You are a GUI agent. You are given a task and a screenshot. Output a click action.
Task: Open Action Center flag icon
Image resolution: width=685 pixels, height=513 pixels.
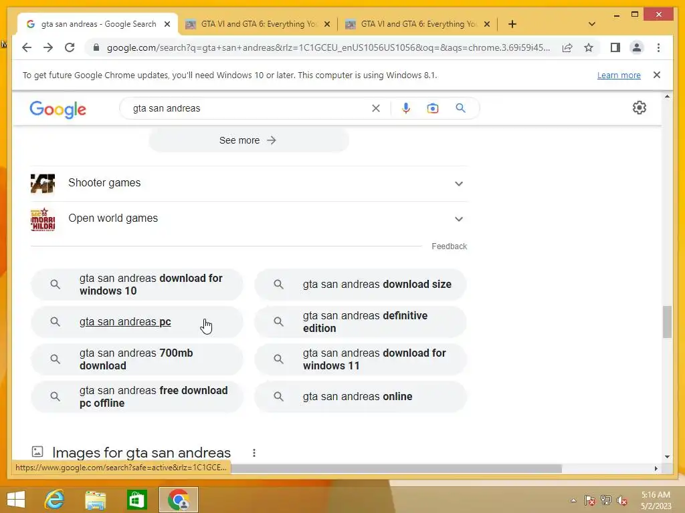coord(589,500)
